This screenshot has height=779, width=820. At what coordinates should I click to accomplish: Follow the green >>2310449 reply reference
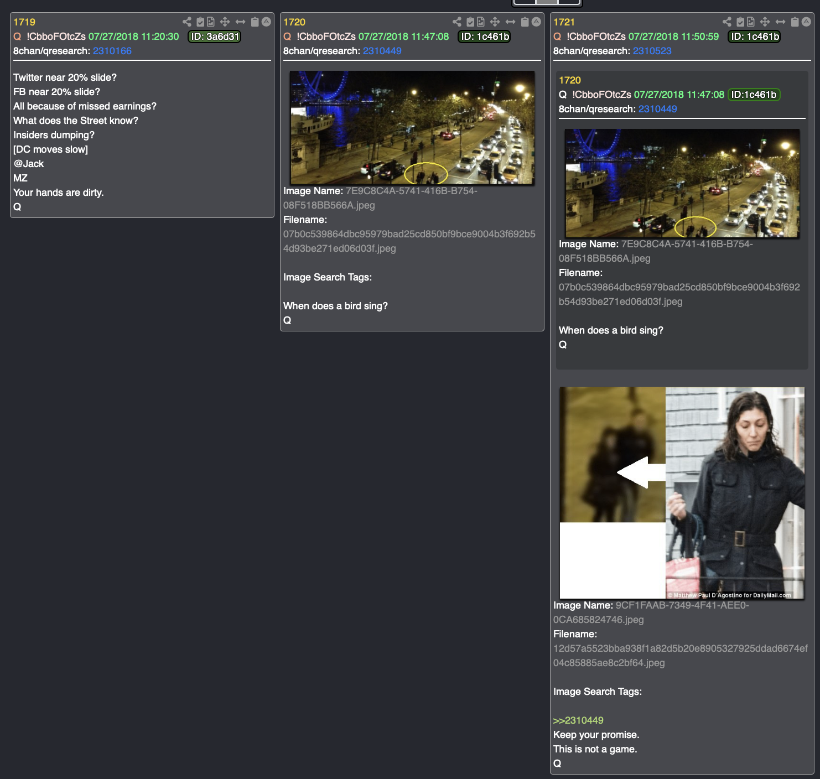[x=578, y=720]
